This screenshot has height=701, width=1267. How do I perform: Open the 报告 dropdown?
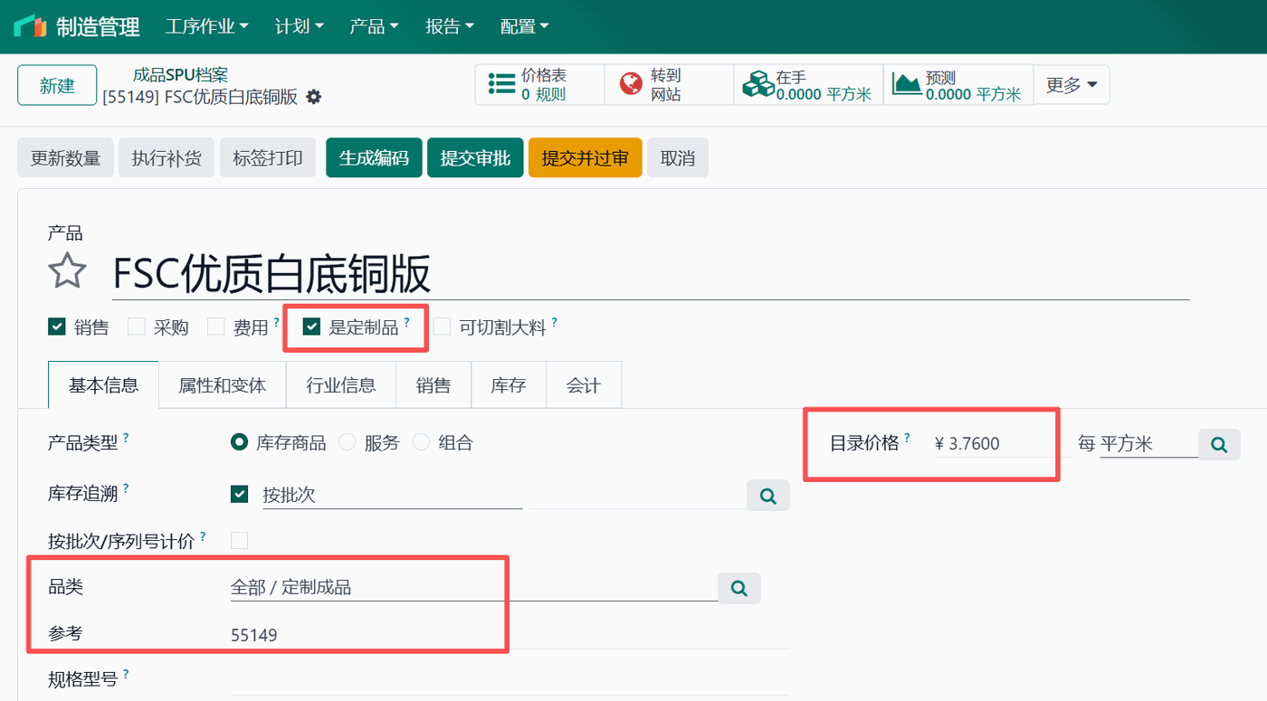(448, 26)
